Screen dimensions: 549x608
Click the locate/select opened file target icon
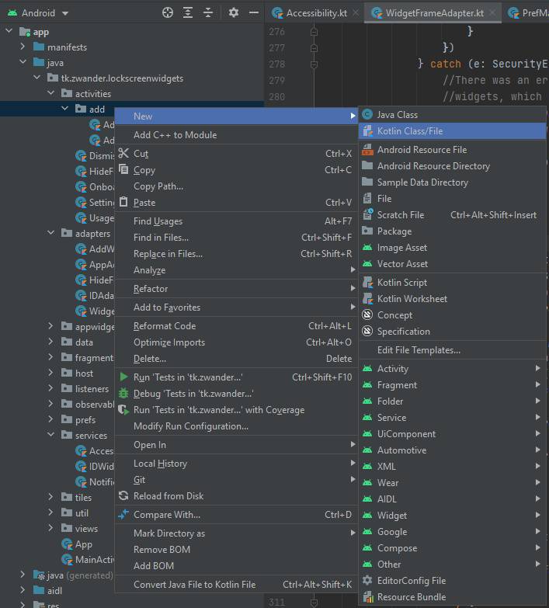click(x=168, y=12)
